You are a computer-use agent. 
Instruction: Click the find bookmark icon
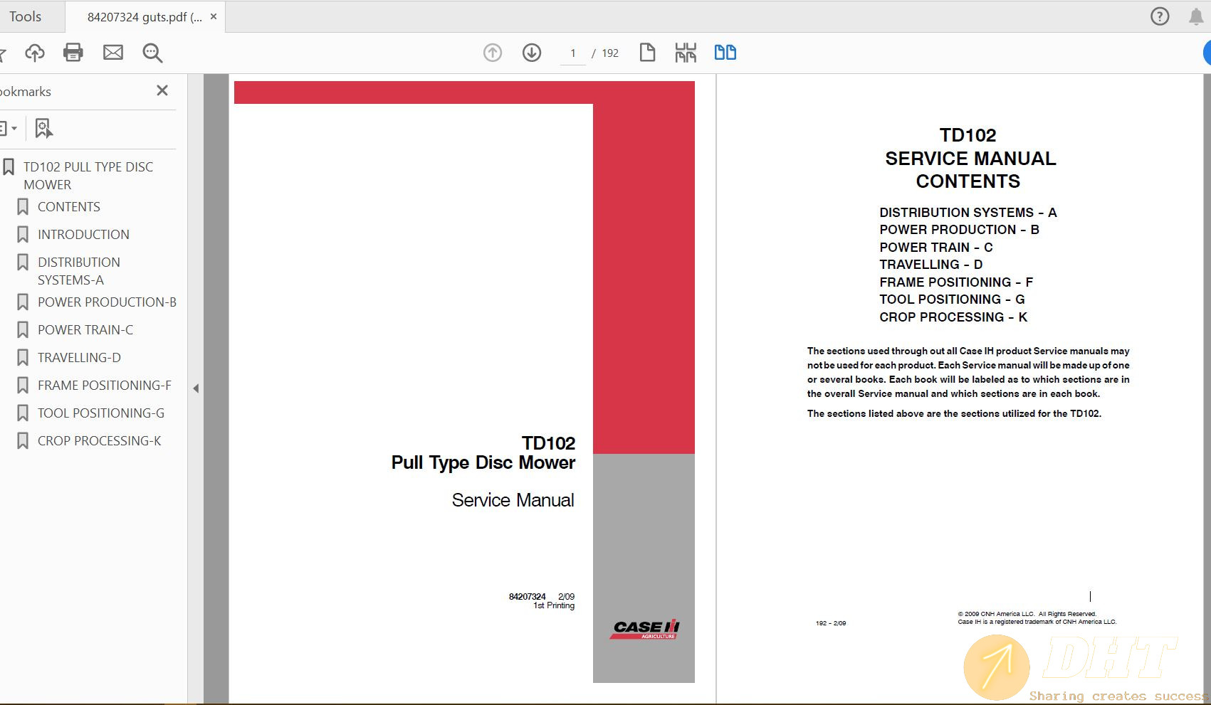pyautogui.click(x=43, y=129)
